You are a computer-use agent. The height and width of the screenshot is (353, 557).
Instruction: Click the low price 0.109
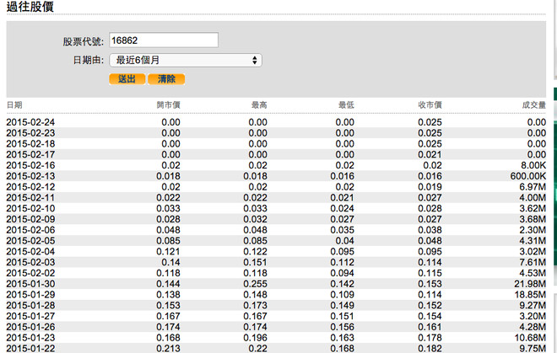[342, 295]
